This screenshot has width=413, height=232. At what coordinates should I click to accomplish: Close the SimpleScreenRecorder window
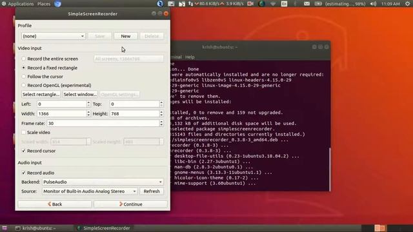tap(166, 14)
